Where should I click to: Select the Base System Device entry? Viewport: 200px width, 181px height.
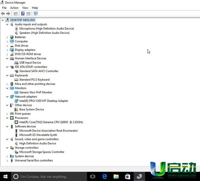tap(32, 109)
